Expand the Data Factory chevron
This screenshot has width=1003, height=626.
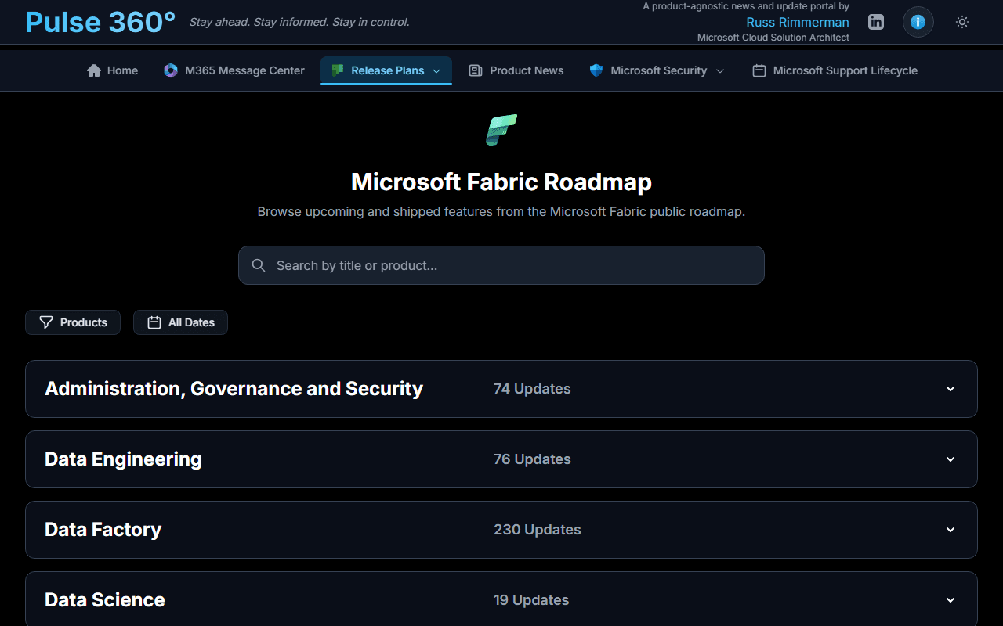(950, 530)
